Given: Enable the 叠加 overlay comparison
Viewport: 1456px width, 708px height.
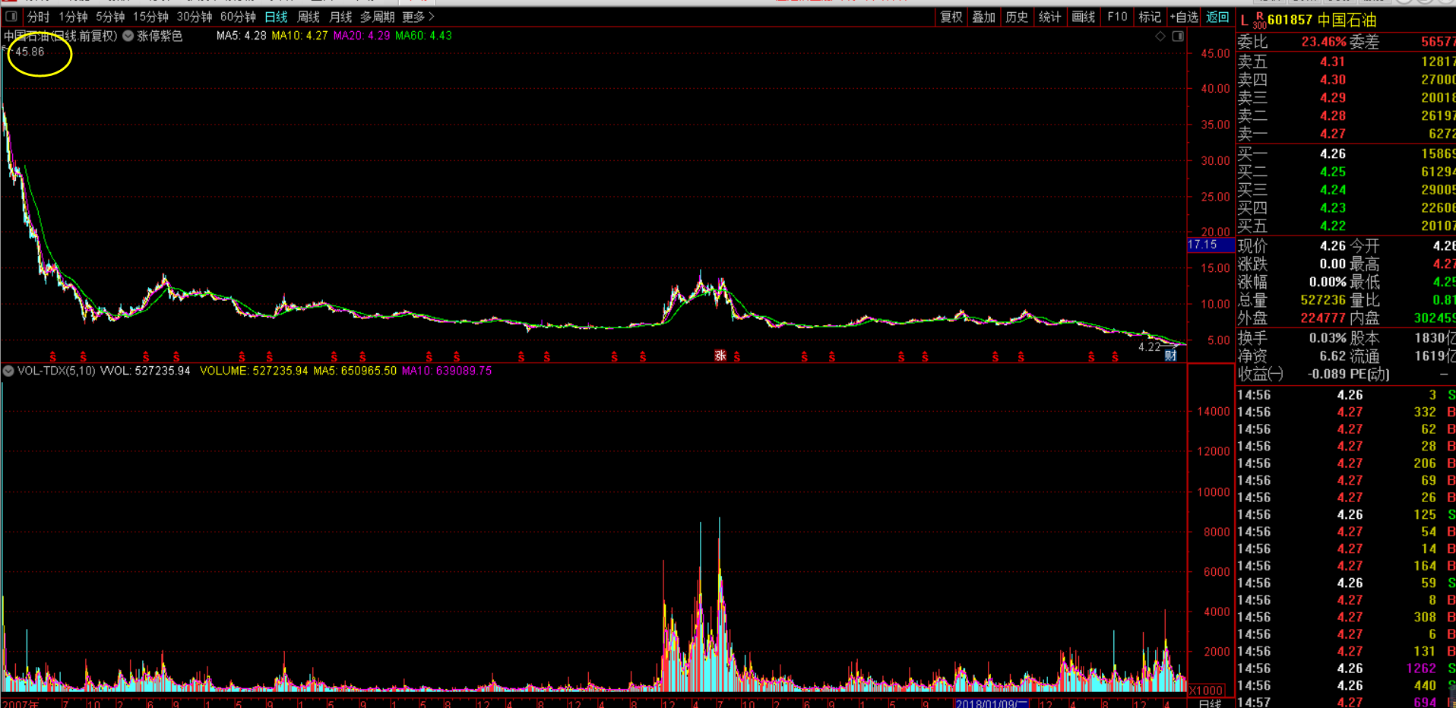Looking at the screenshot, I should tap(983, 17).
